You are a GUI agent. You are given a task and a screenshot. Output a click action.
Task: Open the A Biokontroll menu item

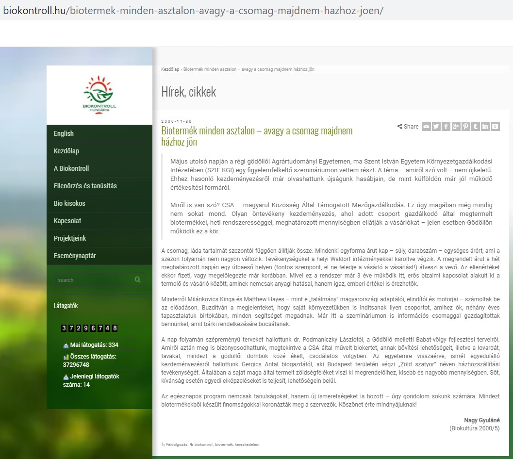[71, 168]
